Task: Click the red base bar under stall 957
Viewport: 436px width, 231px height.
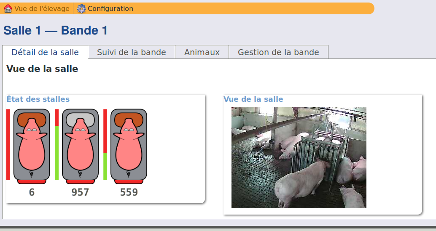Action: 81,182
